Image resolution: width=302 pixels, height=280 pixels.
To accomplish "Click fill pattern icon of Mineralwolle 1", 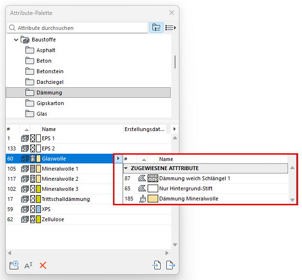I will click(33, 169).
